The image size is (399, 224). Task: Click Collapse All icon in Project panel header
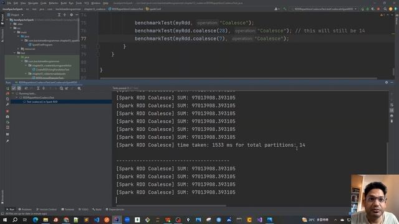point(65,15)
